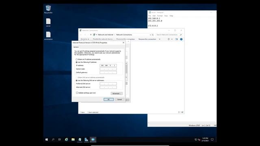
Task: Click the IP address field
Action: [x=108, y=66]
